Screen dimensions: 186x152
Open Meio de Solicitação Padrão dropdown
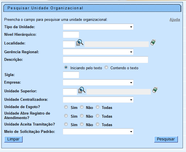pyautogui.click(x=98, y=131)
